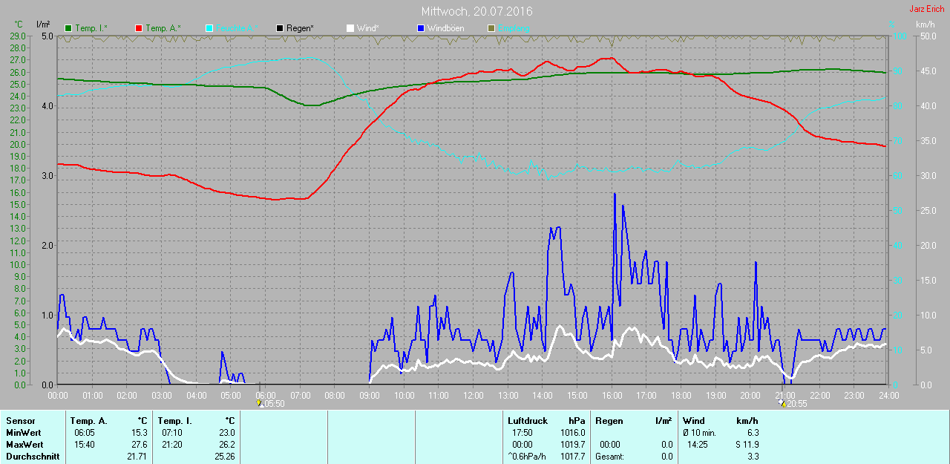This screenshot has width=950, height=464.
Task: Click the 'Luftdruck' column header
Action: point(527,421)
